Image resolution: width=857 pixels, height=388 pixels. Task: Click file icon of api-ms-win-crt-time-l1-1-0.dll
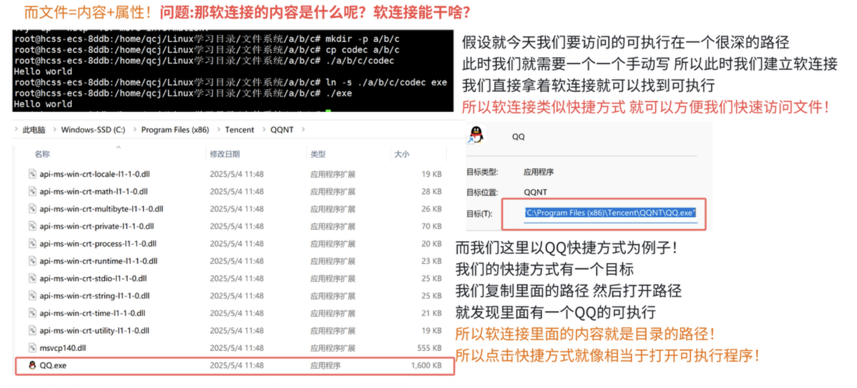pyautogui.click(x=32, y=313)
